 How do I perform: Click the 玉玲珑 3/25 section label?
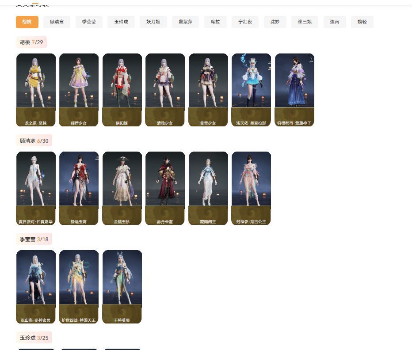tap(34, 338)
